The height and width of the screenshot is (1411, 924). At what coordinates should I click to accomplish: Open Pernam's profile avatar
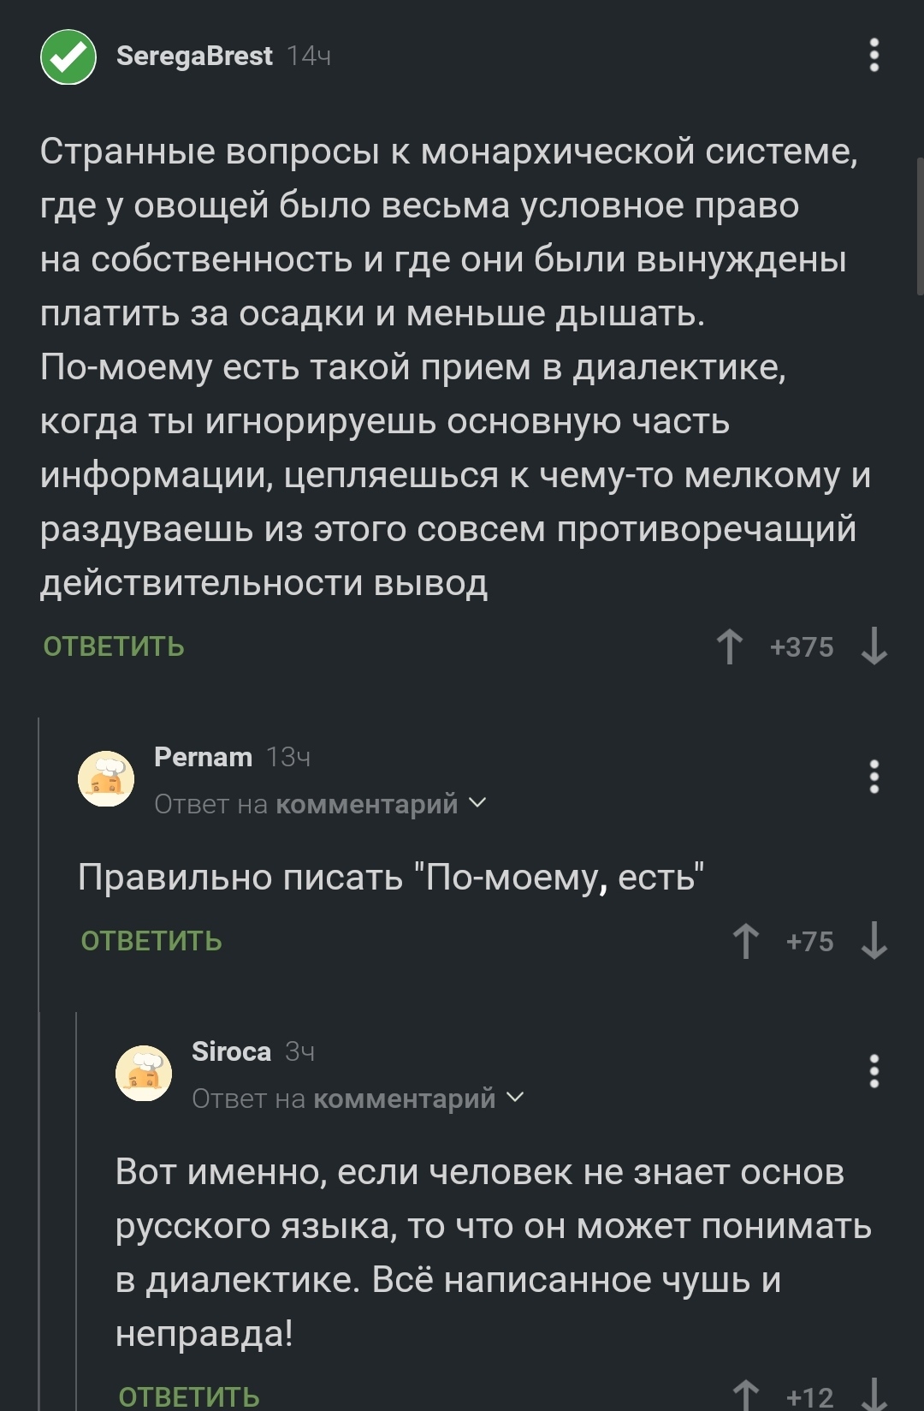pyautogui.click(x=106, y=779)
